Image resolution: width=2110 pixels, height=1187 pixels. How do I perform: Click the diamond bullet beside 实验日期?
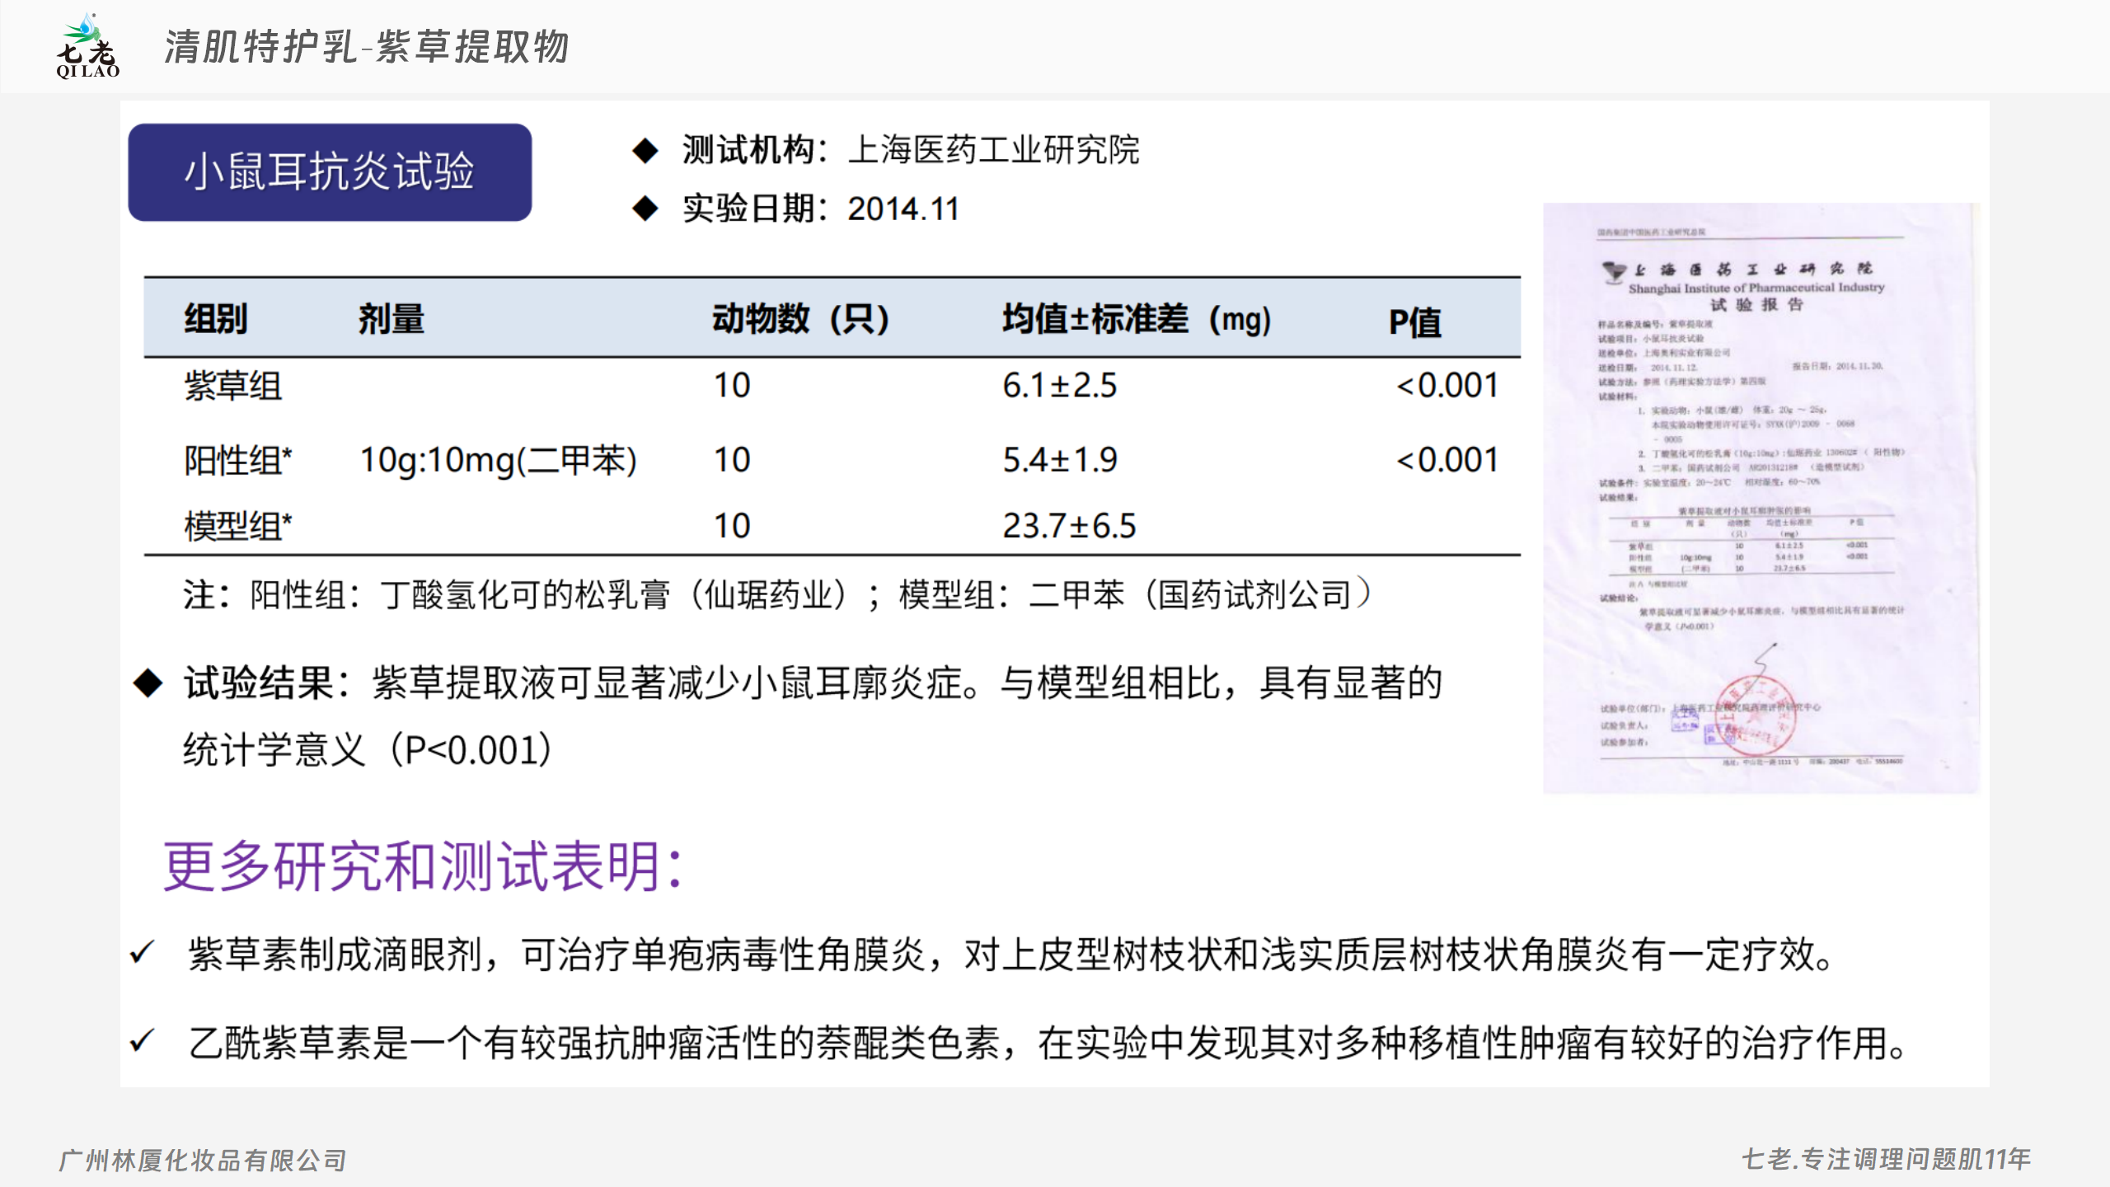click(645, 209)
